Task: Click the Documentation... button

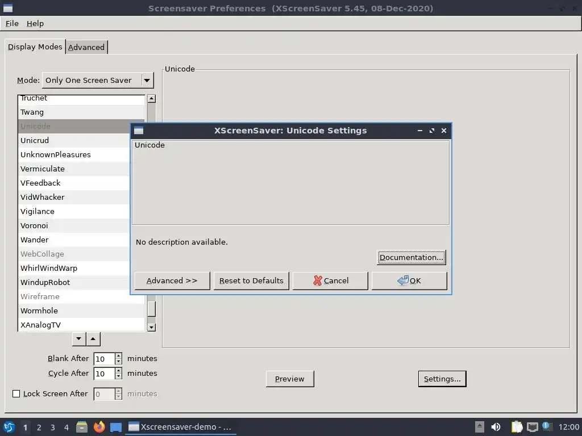Action: (411, 257)
